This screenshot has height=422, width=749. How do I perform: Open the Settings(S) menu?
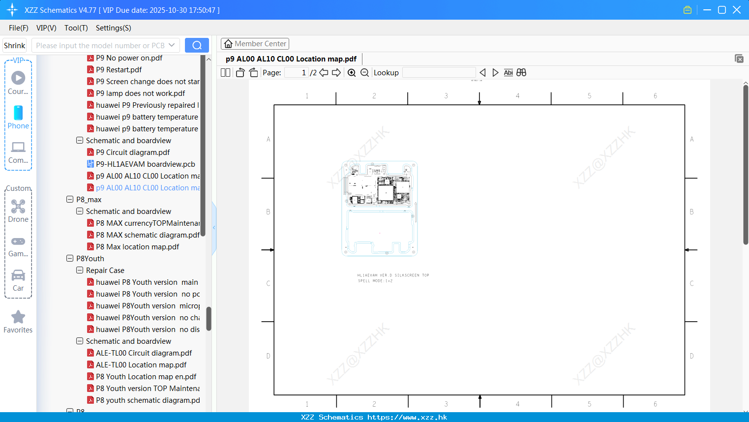(x=114, y=28)
